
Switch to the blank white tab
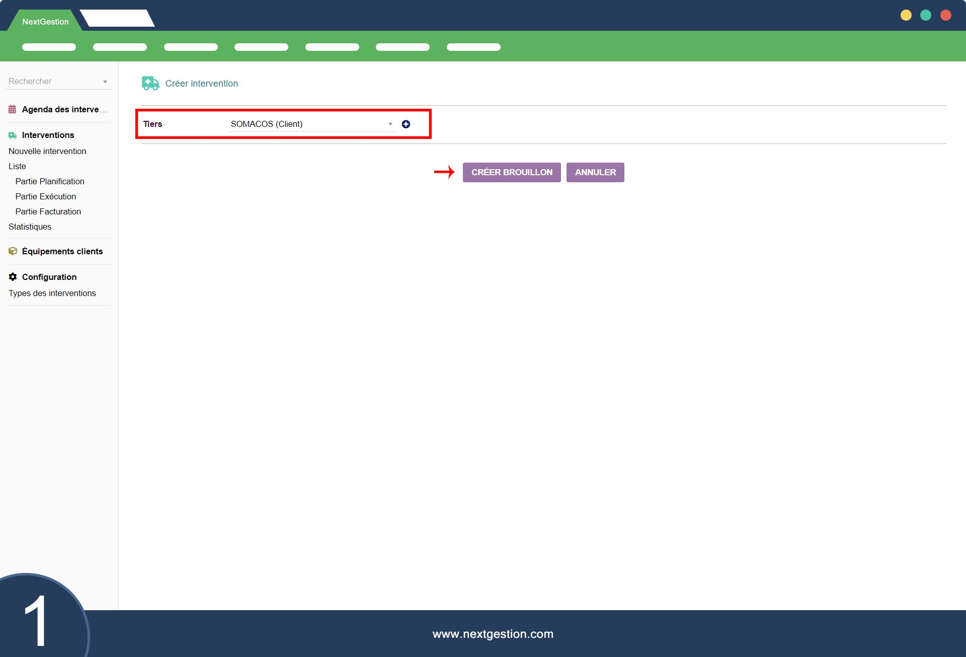[117, 18]
